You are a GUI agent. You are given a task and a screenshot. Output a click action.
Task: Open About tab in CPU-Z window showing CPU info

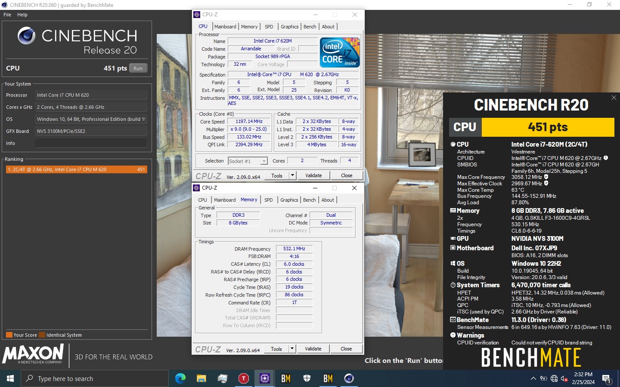(328, 27)
